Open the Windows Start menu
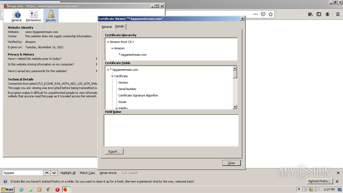 pyautogui.click(x=8, y=190)
